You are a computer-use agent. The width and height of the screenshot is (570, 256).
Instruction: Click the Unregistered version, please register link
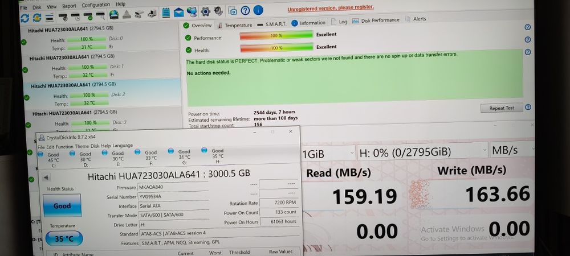(x=331, y=8)
